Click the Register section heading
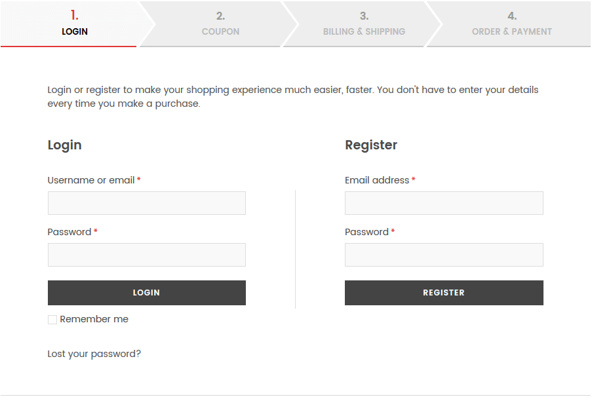Screen dimensions: 592x397 click(371, 145)
